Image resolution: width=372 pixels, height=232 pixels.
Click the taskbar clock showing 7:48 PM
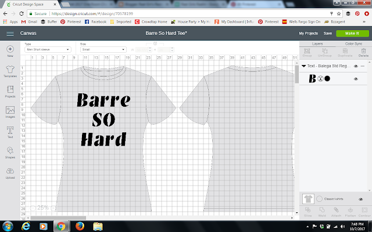[x=357, y=226]
